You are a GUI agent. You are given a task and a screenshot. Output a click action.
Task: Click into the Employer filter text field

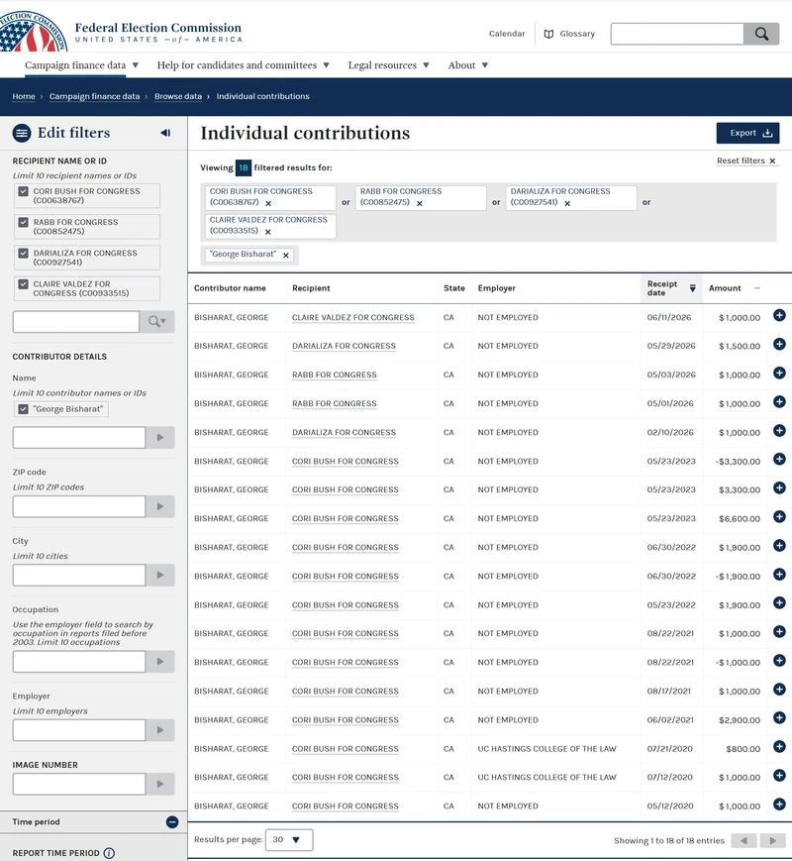tap(79, 730)
